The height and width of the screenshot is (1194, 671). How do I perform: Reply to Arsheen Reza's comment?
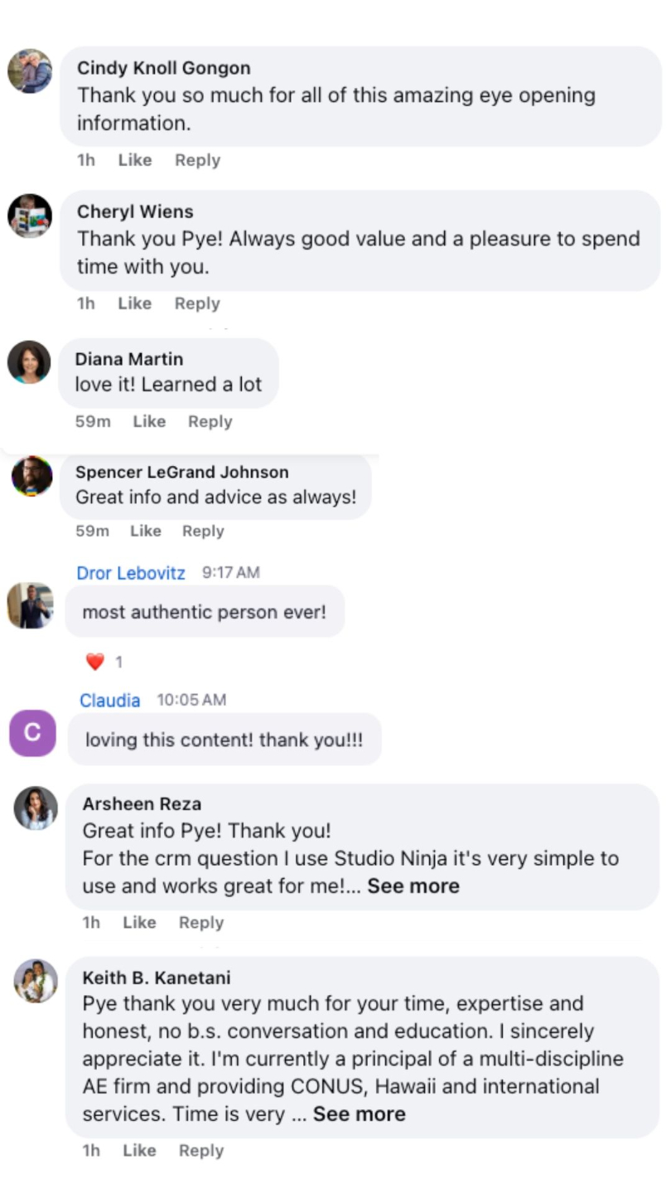(201, 922)
